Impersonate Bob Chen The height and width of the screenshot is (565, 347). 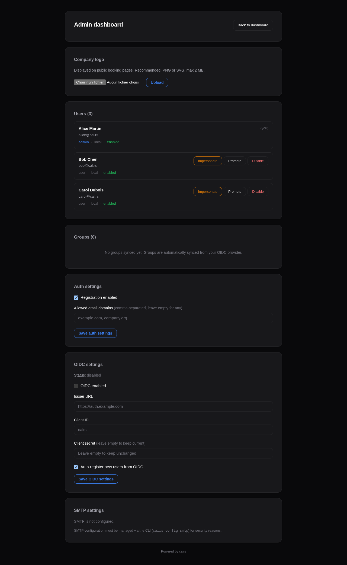[208, 161]
